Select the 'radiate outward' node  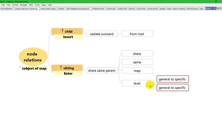[102, 34]
